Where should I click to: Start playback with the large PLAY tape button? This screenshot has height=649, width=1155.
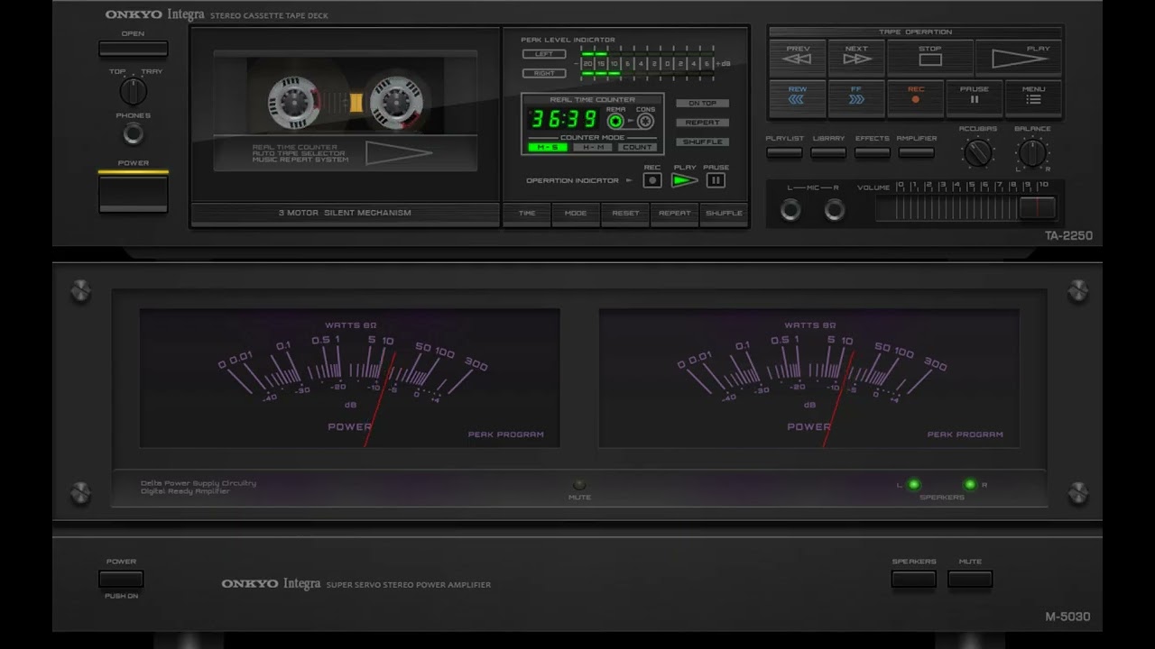1019,58
